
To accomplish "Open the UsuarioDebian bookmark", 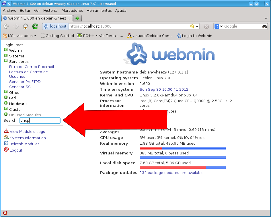I will 150,36.
